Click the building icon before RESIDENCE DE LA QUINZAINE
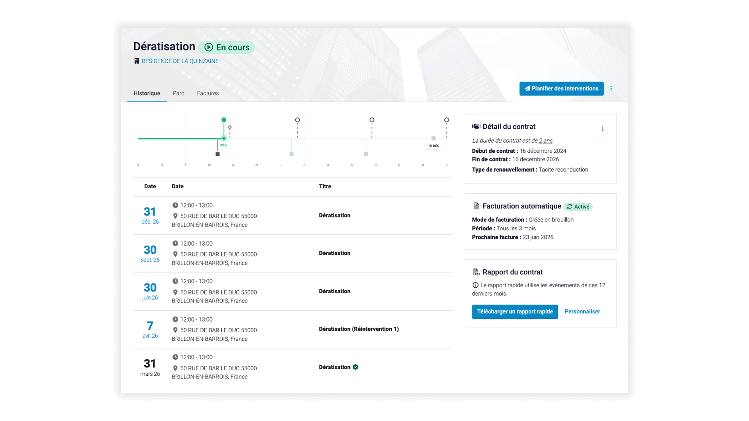 [137, 61]
